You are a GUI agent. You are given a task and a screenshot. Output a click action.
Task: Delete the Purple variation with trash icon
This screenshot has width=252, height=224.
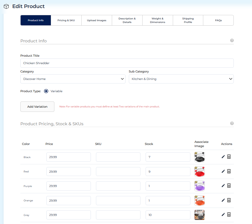click(x=229, y=186)
